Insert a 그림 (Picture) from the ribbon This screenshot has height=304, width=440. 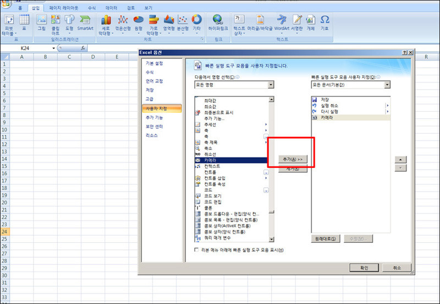42,23
